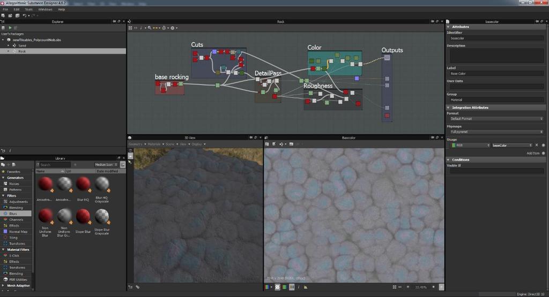Open the Format dropdown
549x297 pixels.
coord(496,119)
